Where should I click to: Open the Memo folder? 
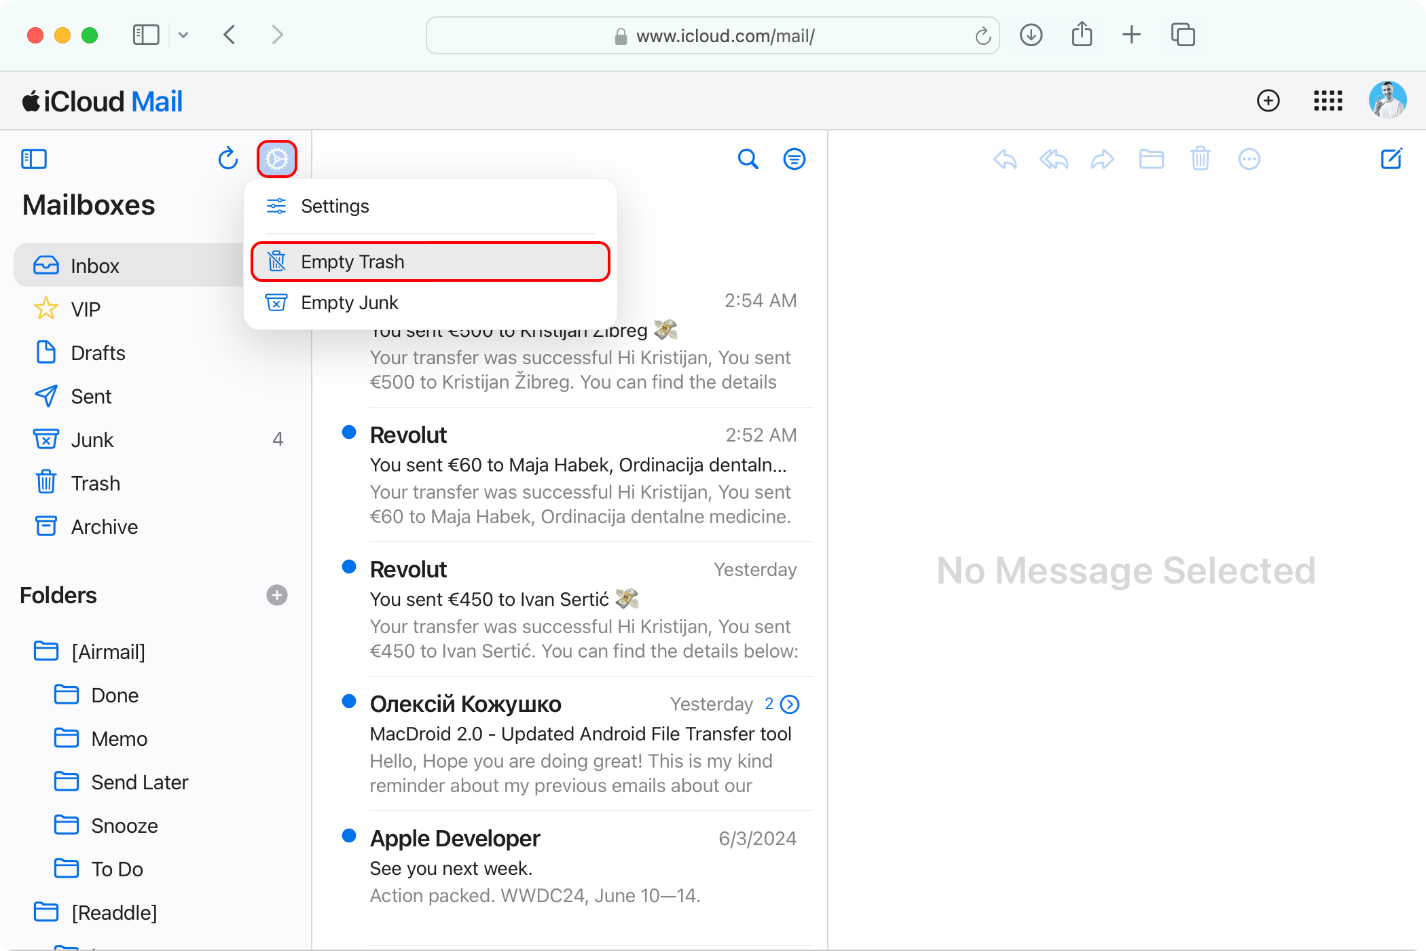(x=156, y=738)
